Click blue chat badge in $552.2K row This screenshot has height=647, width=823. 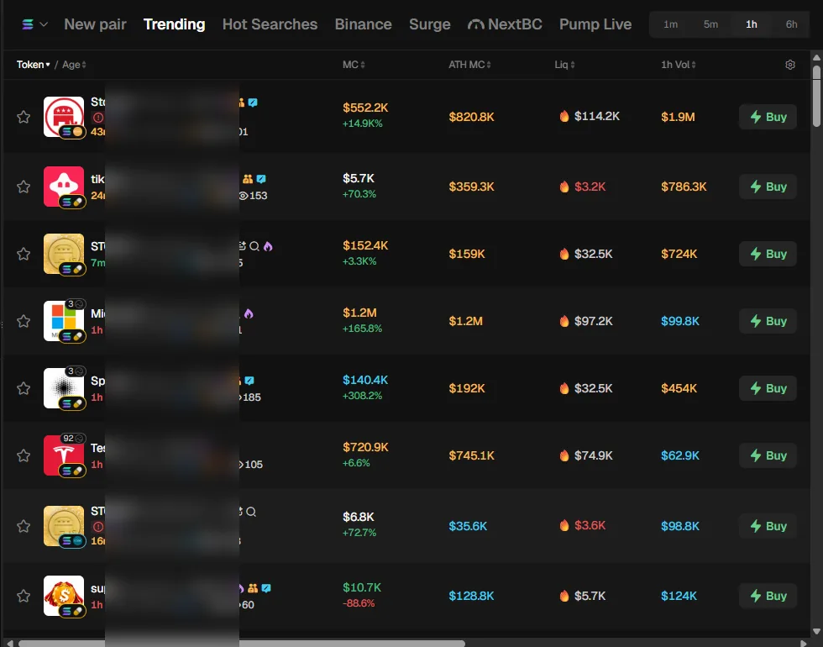[253, 103]
